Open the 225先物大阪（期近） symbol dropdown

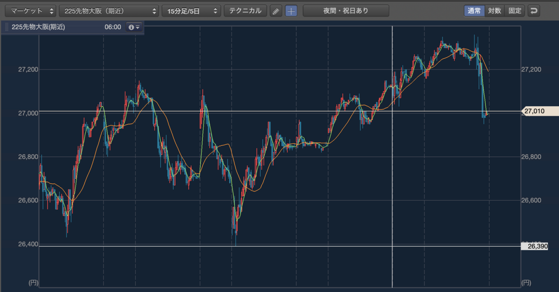[109, 11]
